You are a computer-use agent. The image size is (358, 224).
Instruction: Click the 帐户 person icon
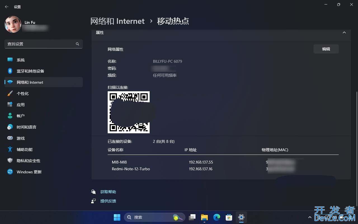(x=10, y=116)
